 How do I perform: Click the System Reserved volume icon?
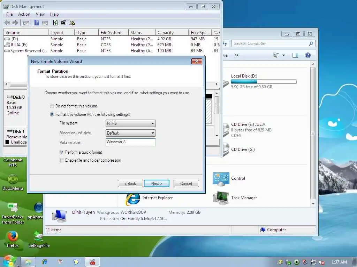coord(7,51)
